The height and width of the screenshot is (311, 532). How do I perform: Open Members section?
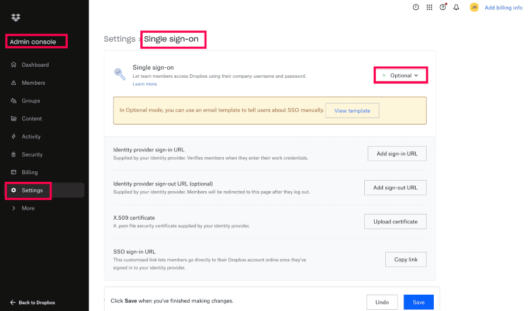tap(33, 82)
